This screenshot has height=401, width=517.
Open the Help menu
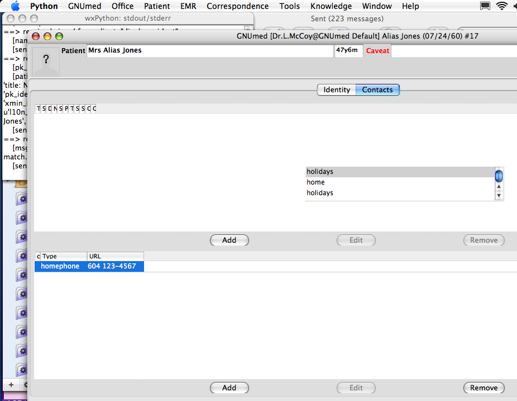pos(410,6)
